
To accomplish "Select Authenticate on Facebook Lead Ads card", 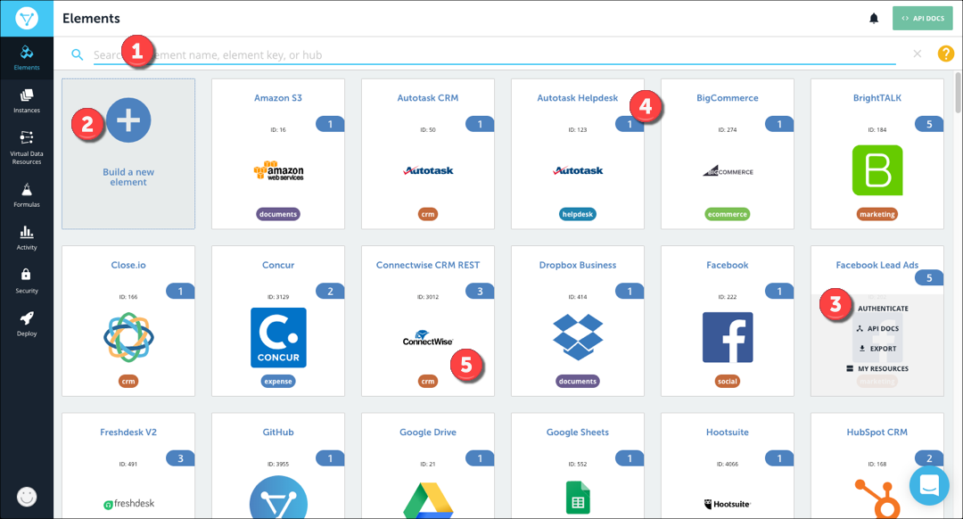I will tap(883, 309).
